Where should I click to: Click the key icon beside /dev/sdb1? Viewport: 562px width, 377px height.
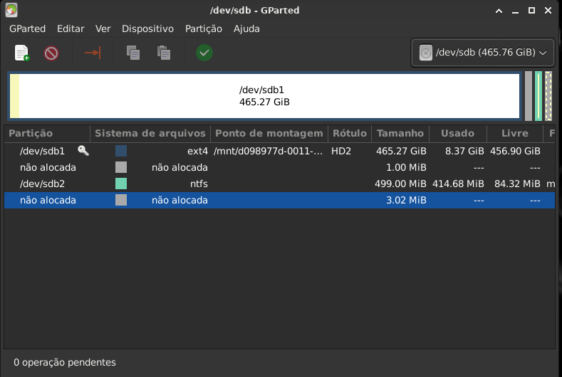click(x=83, y=151)
